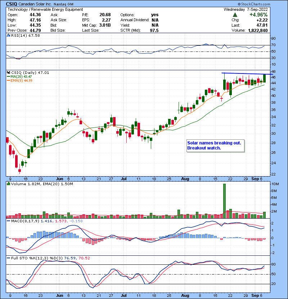
Task: Click the Volume legend bar icon
Action: coord(8,184)
